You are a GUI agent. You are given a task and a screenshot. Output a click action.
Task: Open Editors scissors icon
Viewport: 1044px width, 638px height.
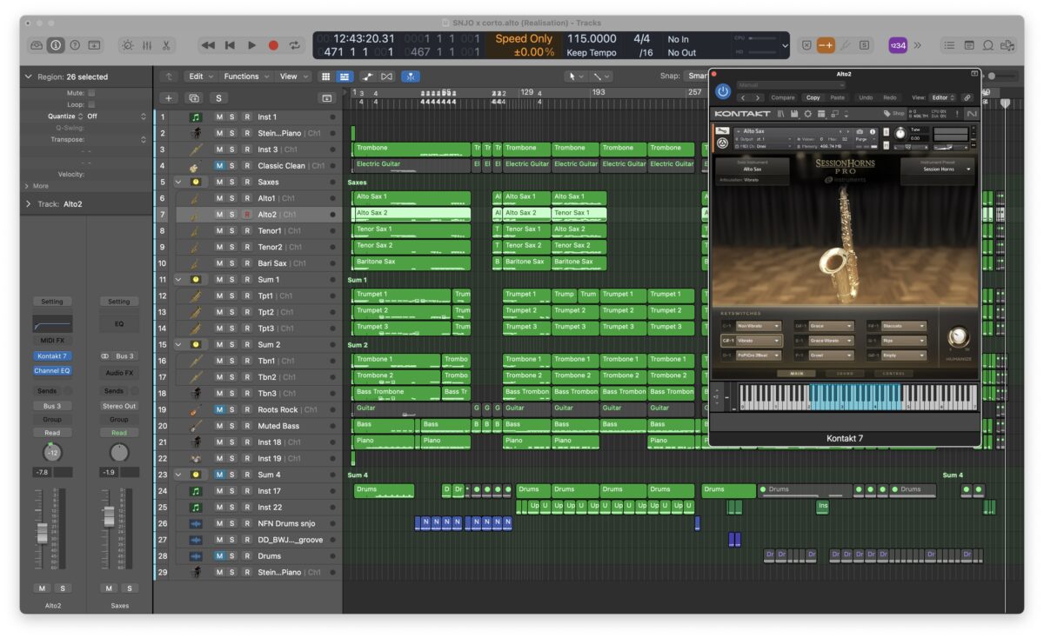pos(166,45)
